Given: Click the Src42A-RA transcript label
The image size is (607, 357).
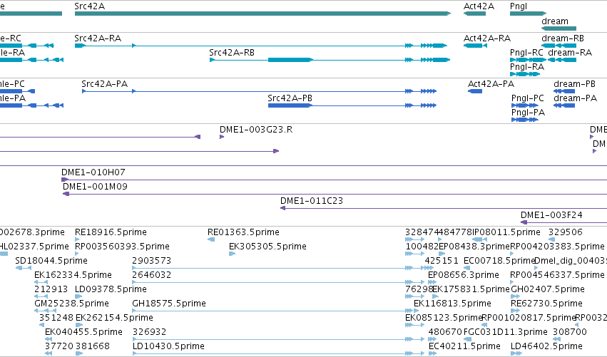Looking at the screenshot, I should 98,38.
